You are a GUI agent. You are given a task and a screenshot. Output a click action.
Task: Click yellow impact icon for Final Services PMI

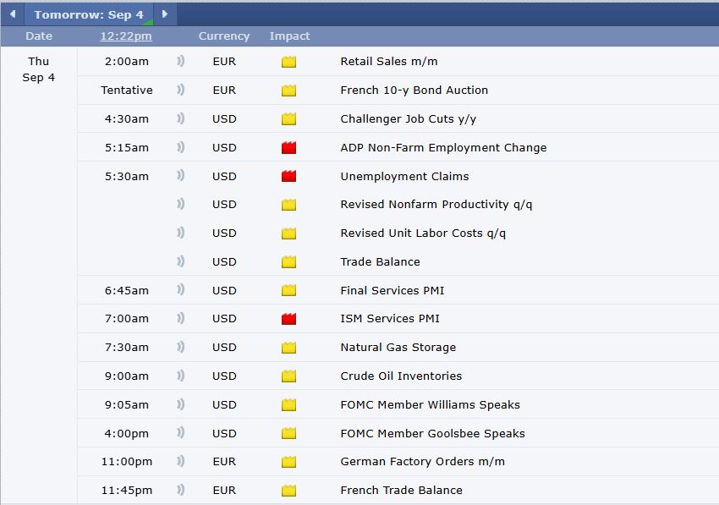pyautogui.click(x=289, y=290)
